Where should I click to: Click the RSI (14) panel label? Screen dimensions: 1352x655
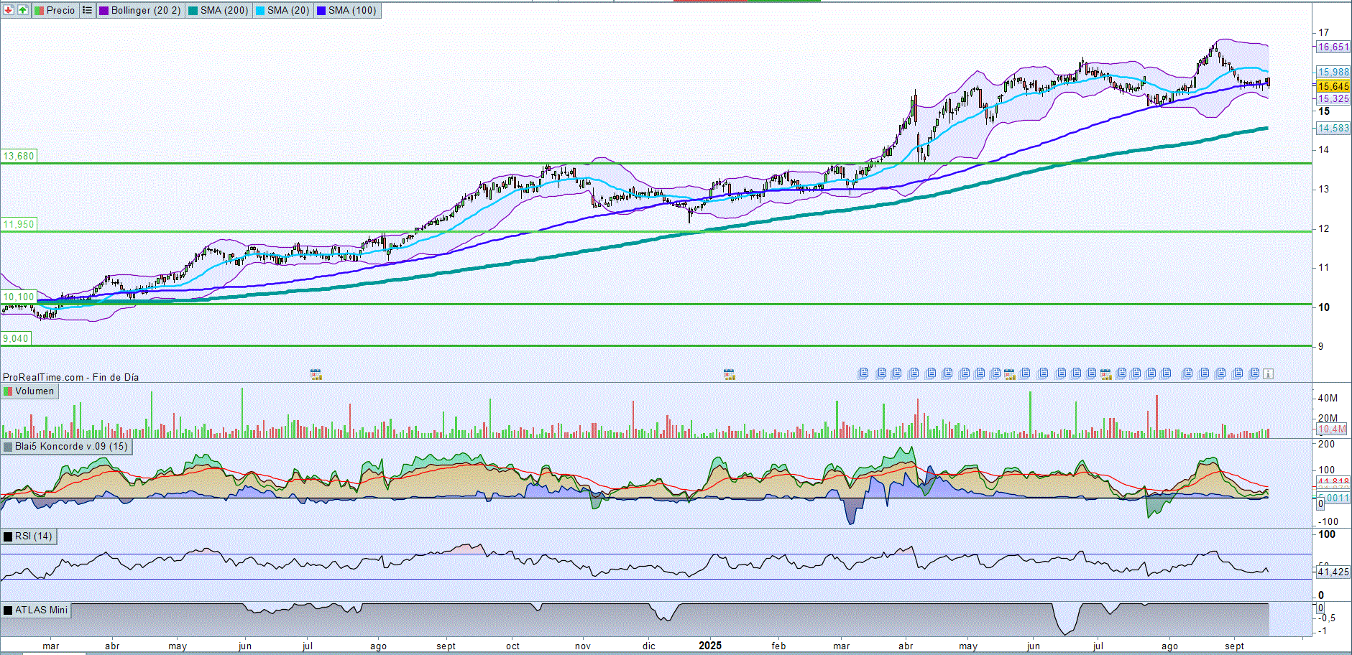point(33,536)
